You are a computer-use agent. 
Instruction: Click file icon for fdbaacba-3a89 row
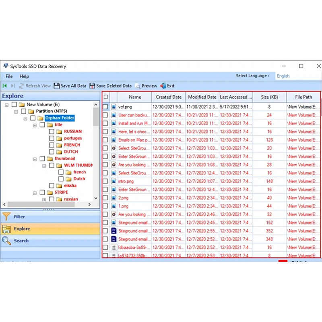click(x=114, y=248)
